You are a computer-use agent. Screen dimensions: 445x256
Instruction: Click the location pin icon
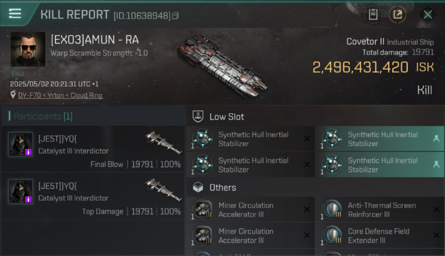pyautogui.click(x=13, y=95)
